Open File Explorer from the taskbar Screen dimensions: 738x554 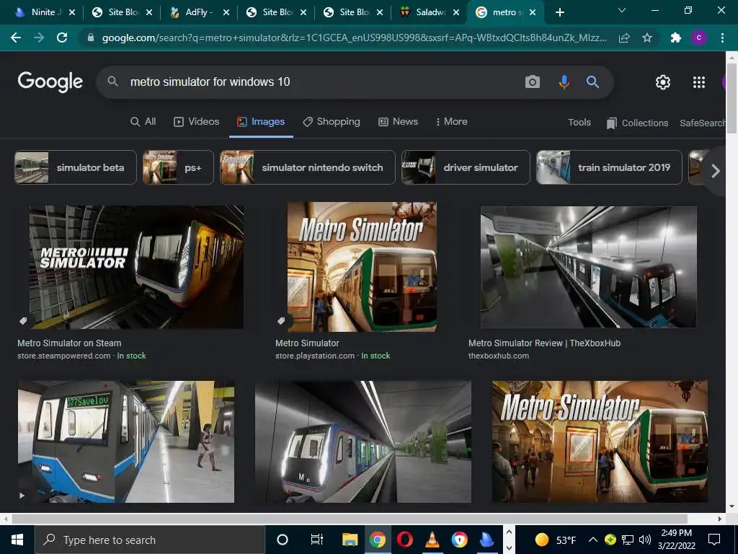tap(350, 540)
